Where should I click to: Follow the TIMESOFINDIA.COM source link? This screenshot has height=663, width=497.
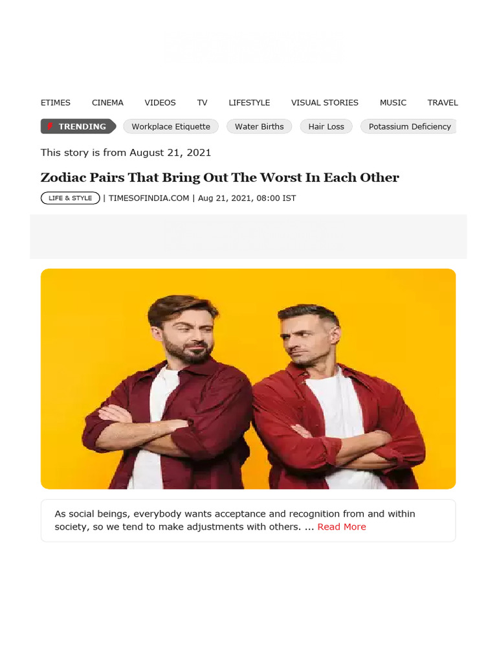149,198
